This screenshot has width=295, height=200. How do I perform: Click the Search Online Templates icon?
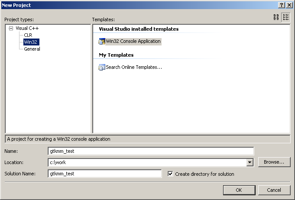click(x=102, y=67)
